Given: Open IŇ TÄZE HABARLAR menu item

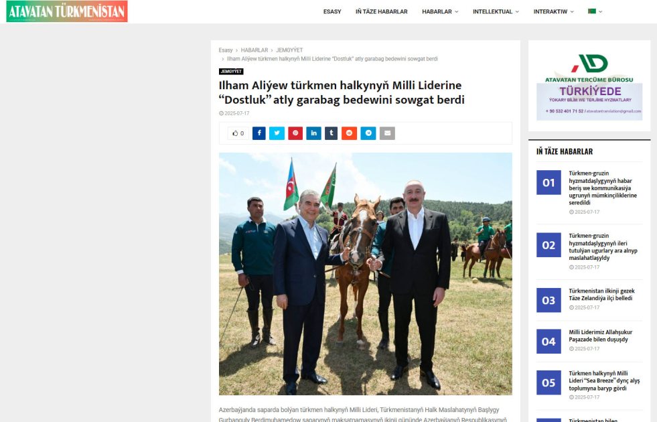Looking at the screenshot, I should coord(381,12).
